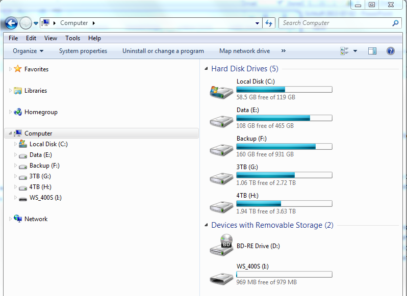The image size is (407, 296).
Task: Click '969 MB free of 979 MB' text
Action: point(266,282)
